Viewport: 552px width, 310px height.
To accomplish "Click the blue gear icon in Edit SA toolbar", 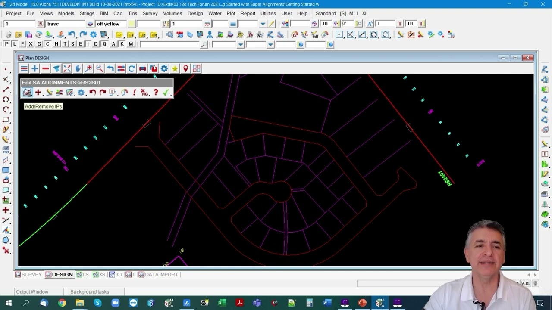I will coord(81,93).
